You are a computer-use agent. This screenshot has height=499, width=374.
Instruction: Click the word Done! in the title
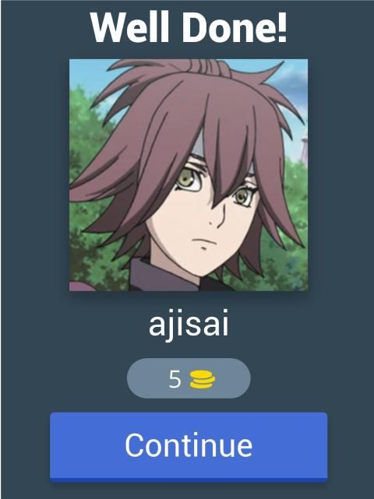[235, 27]
